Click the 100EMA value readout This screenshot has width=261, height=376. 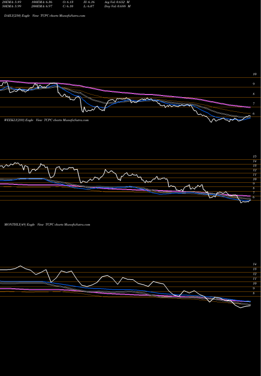pos(41,2)
